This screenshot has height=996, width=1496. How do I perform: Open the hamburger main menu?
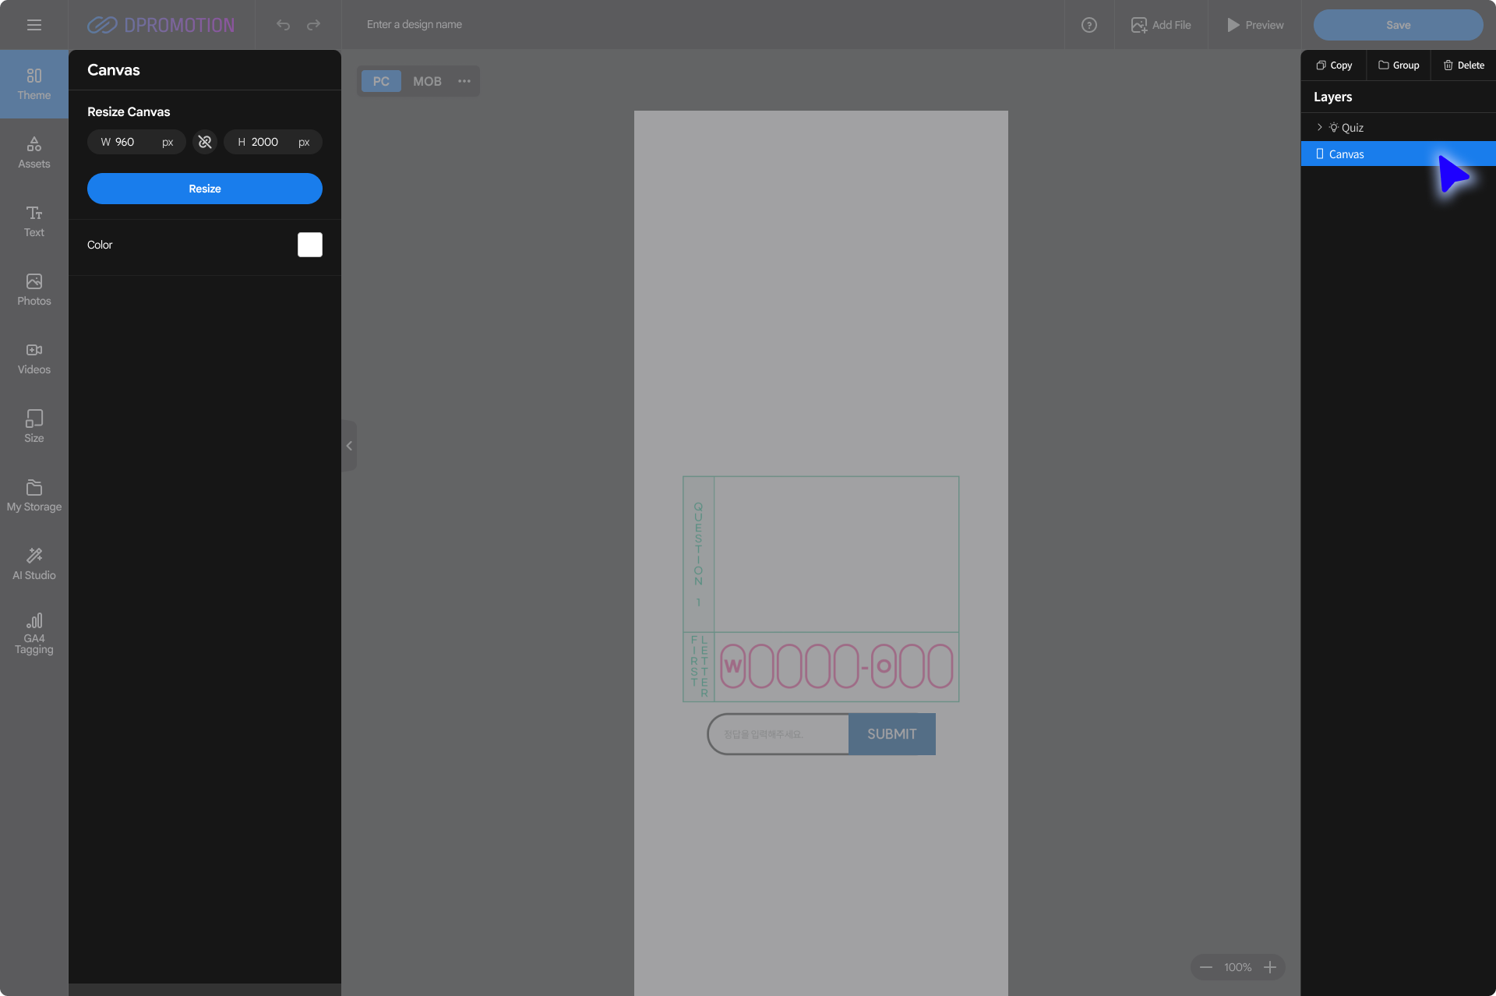34,25
